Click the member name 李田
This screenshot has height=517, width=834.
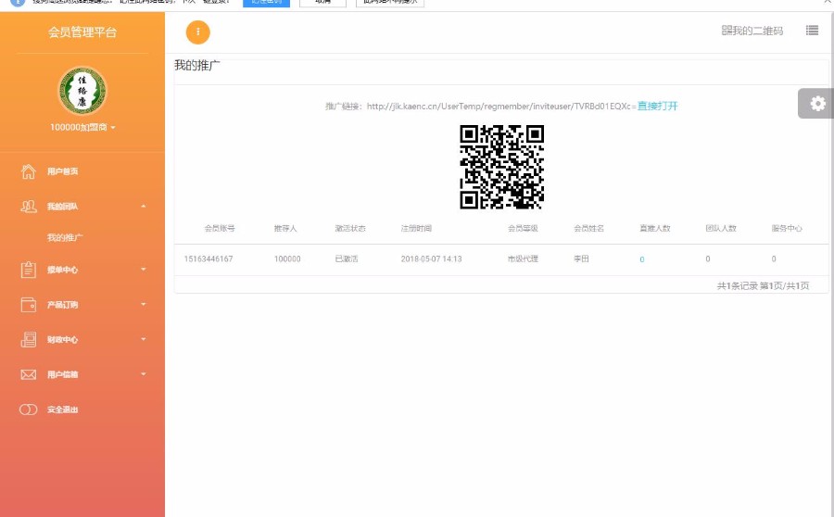(581, 259)
